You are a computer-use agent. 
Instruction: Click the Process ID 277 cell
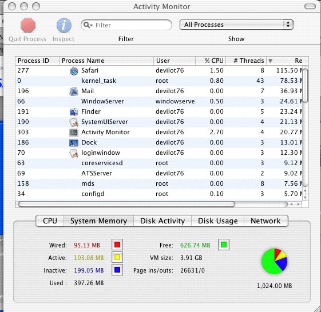pos(23,70)
